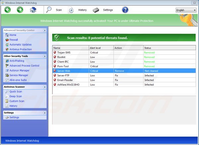The width and height of the screenshot is (199, 145).
Task: Start a Quick Scan via sidebar link
Action: coord(16,91)
